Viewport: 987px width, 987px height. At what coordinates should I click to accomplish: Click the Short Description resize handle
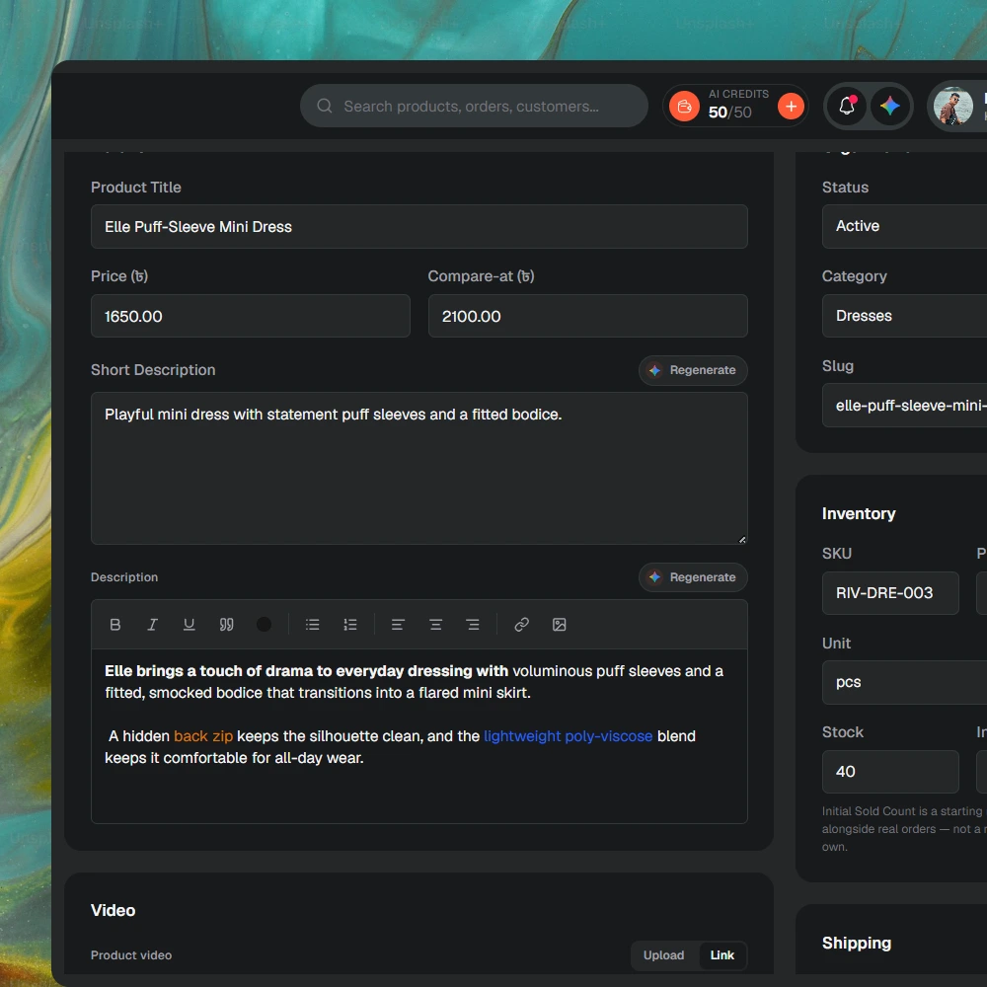(x=742, y=540)
